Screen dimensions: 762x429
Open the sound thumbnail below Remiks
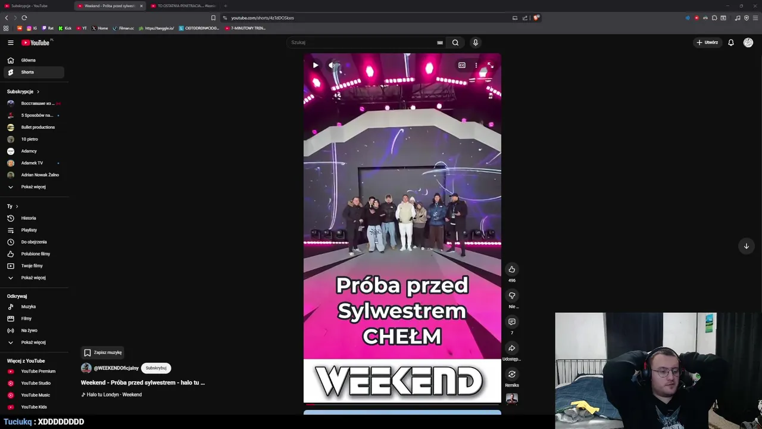click(x=512, y=399)
